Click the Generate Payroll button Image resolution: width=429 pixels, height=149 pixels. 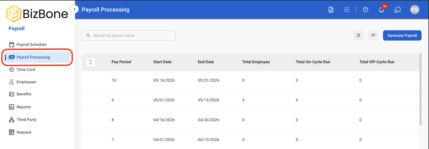click(402, 35)
